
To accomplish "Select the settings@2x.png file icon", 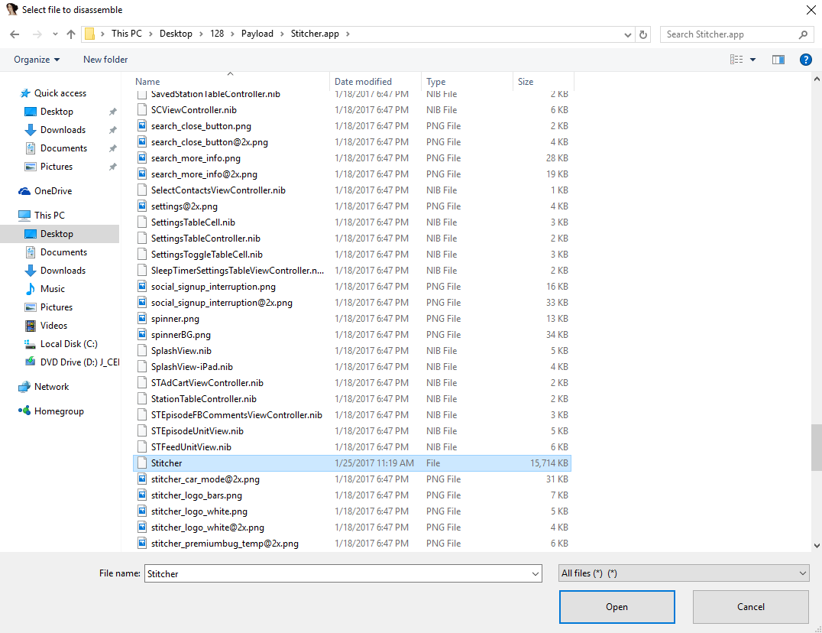I will [x=141, y=206].
